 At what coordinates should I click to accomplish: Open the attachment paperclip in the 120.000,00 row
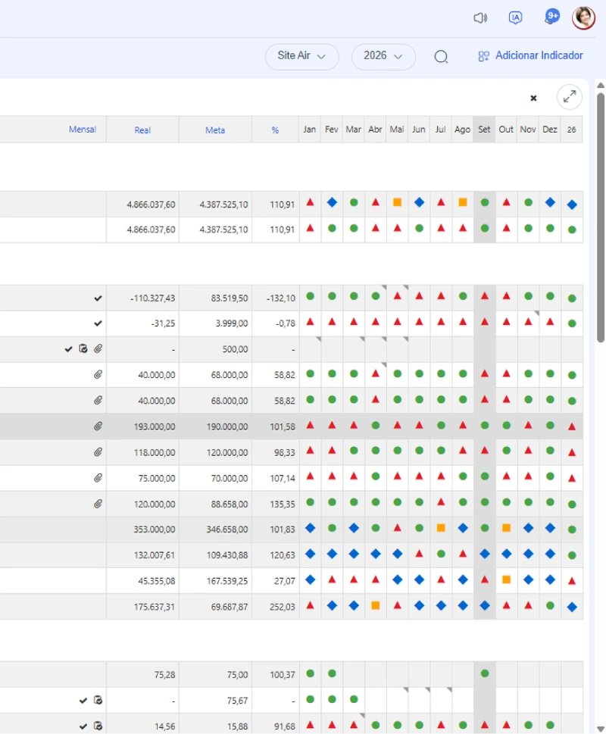98,504
